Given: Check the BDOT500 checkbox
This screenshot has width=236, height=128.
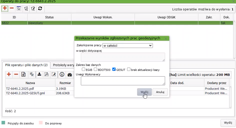Looking at the screenshot, I should pos(96,70).
